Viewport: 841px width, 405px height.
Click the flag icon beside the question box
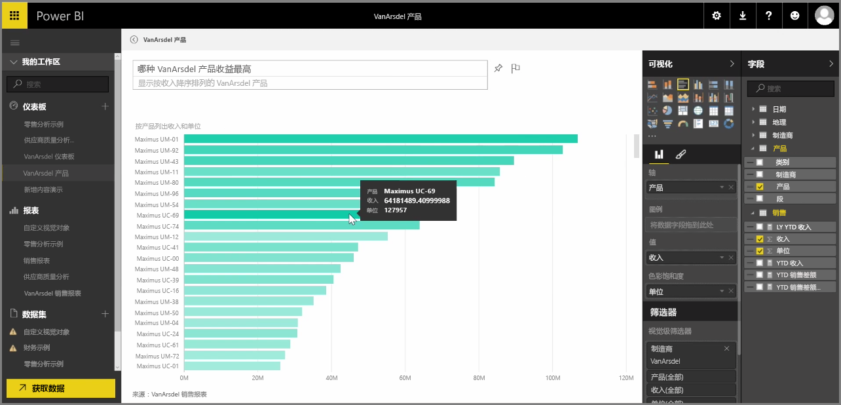pos(515,68)
